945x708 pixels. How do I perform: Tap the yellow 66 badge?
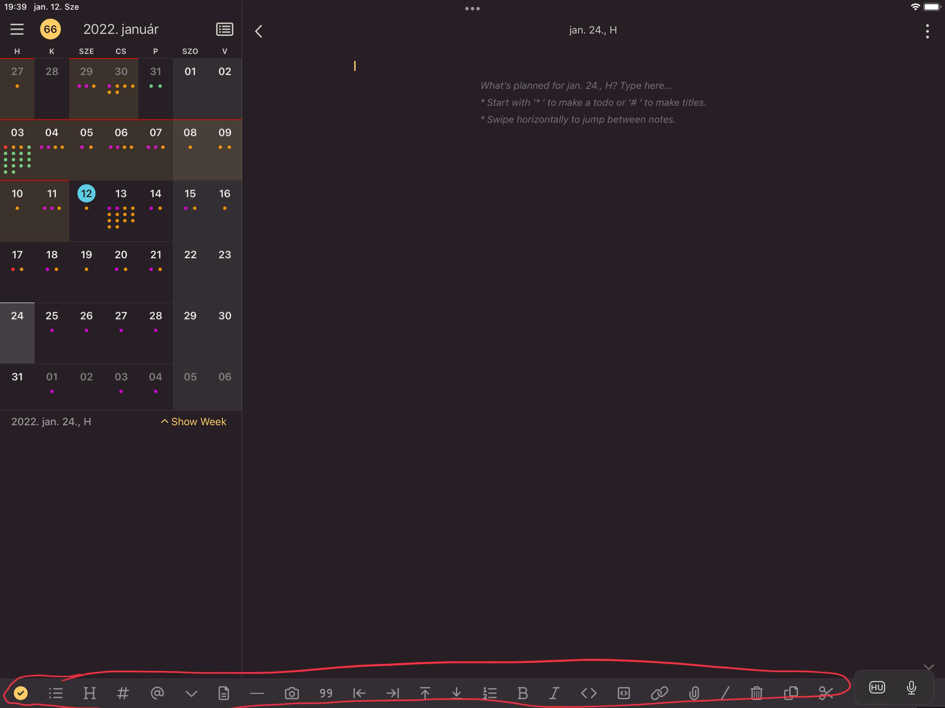pos(51,29)
